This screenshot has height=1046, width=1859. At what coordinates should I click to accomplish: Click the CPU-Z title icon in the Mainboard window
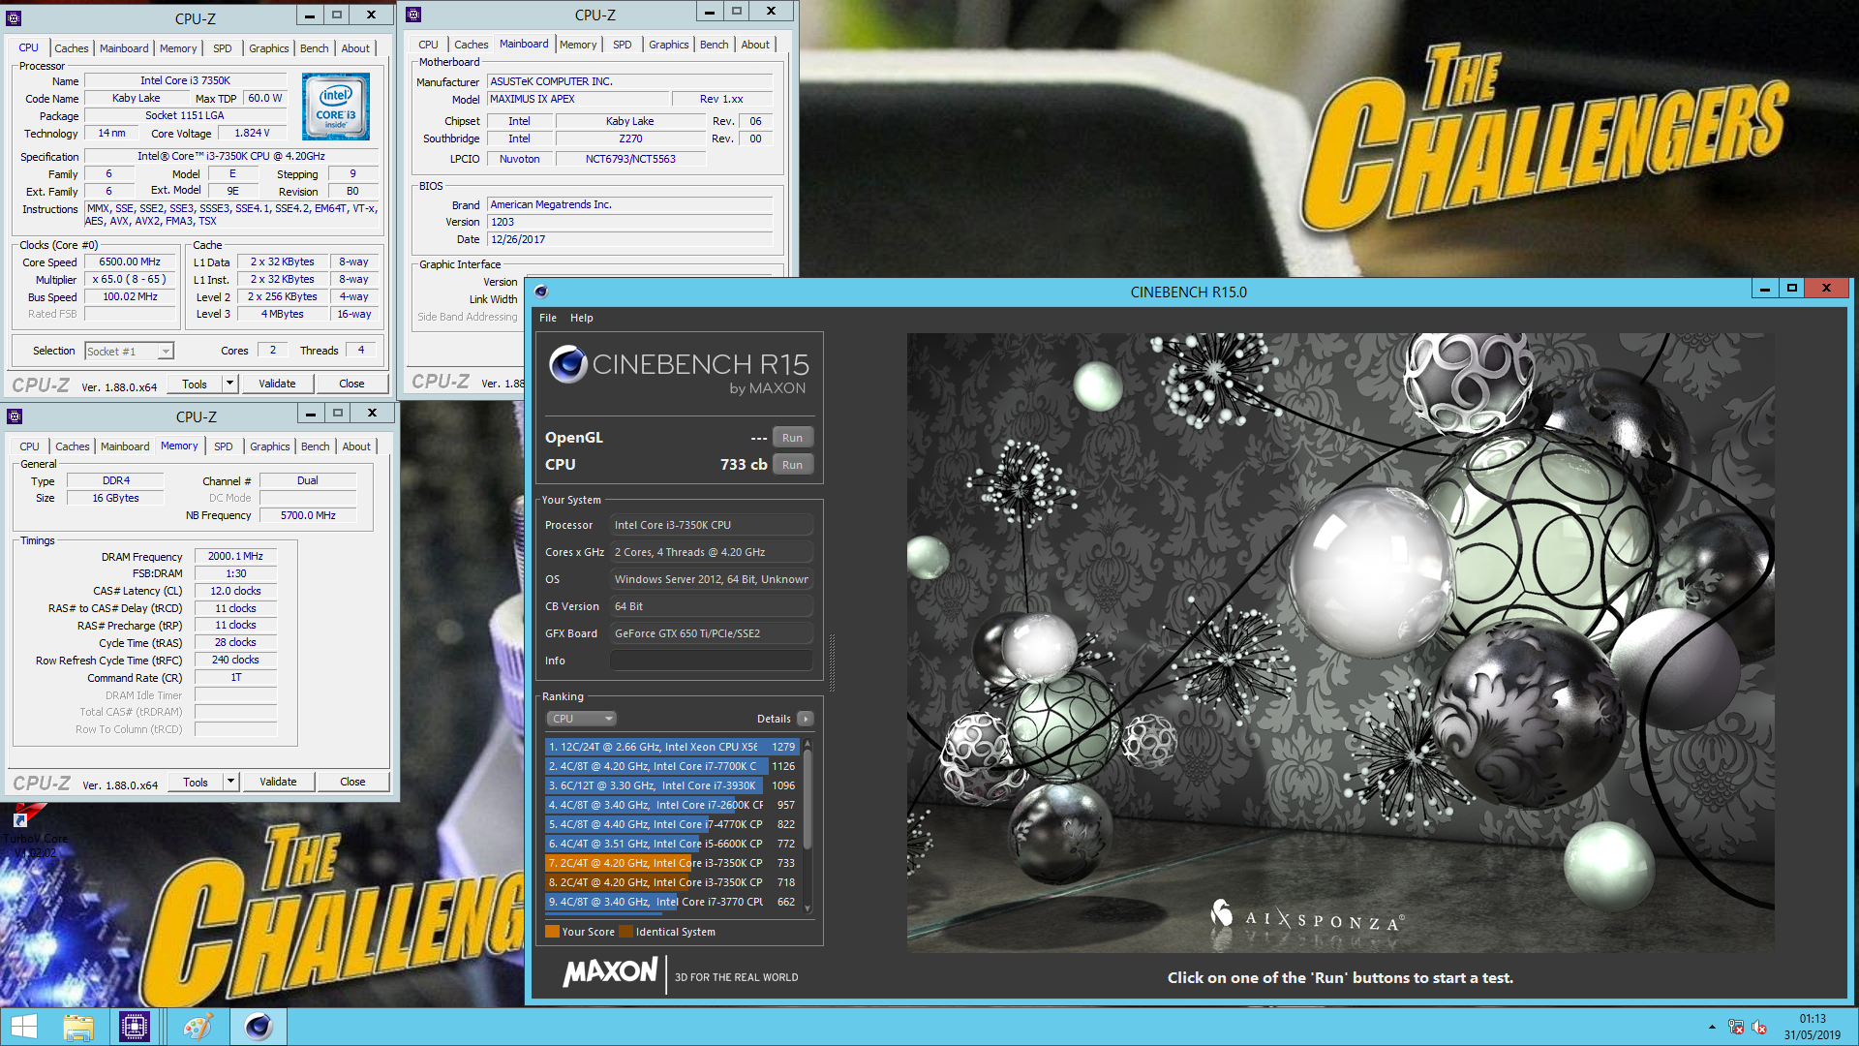pyautogui.click(x=413, y=15)
